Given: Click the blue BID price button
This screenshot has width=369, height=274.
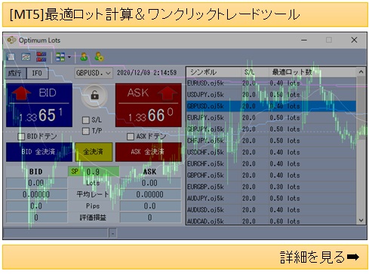Looking at the screenshot, I should coord(39,105).
